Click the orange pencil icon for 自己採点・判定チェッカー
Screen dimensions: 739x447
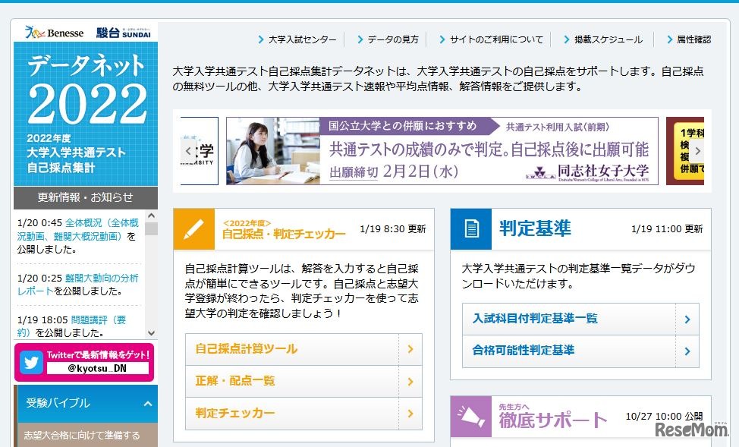tap(194, 229)
